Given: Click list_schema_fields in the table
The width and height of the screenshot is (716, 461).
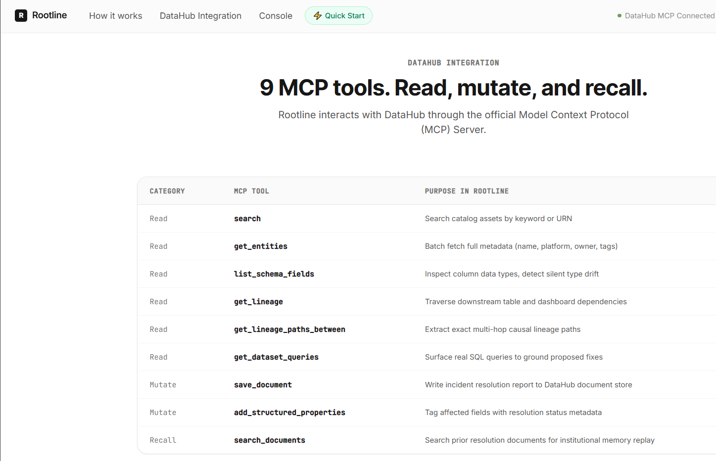Looking at the screenshot, I should (274, 274).
